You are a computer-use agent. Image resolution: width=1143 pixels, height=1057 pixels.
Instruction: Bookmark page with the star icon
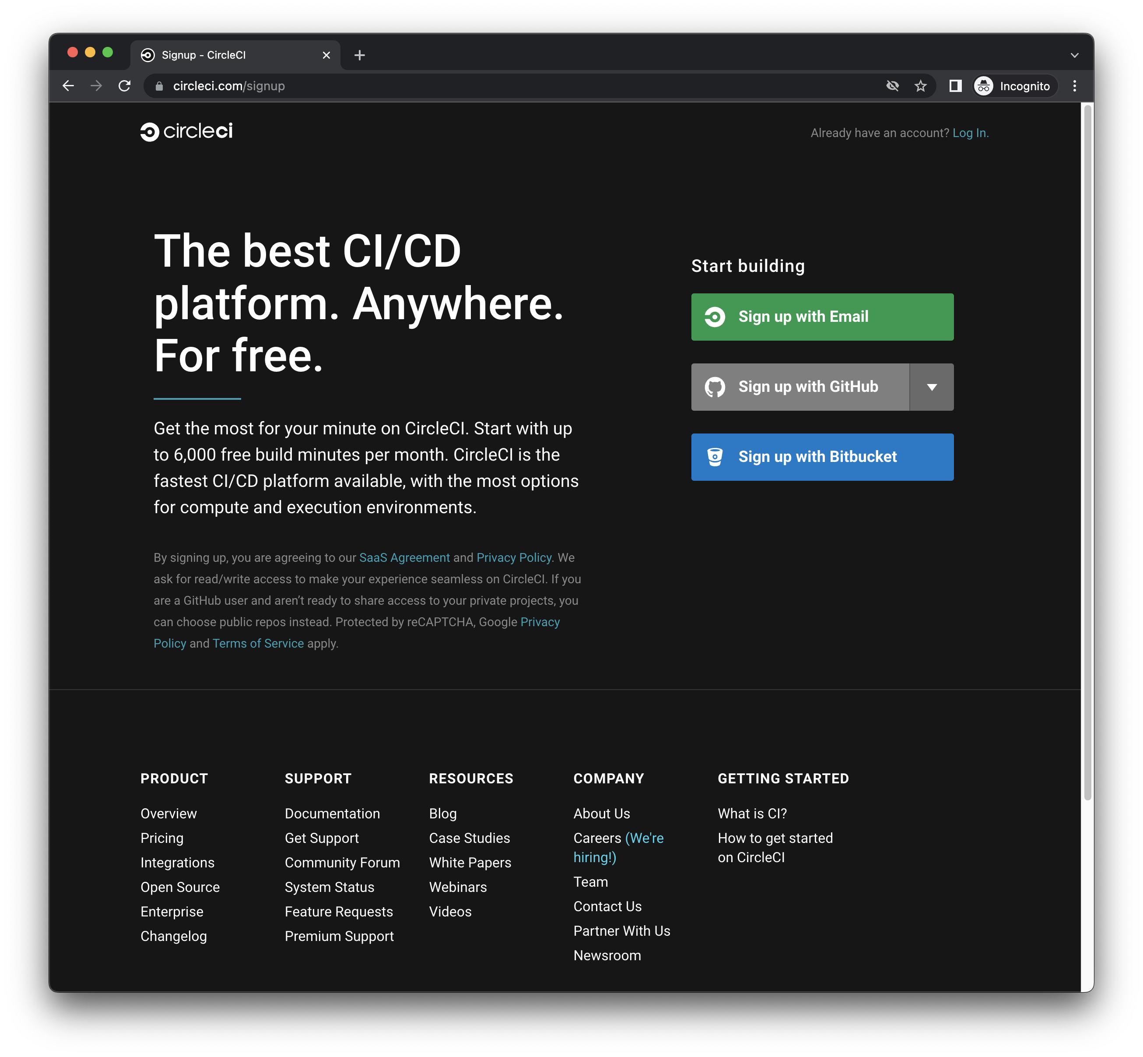click(920, 86)
